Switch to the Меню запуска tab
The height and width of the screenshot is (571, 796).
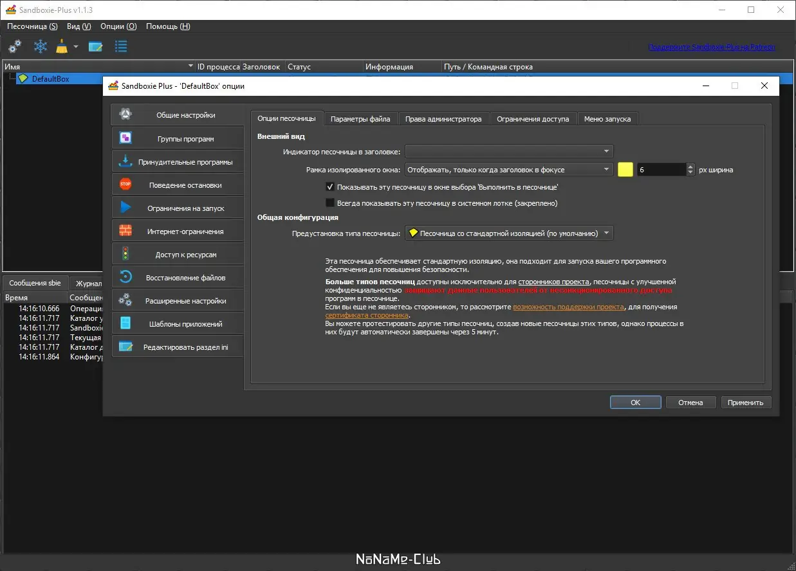coord(607,118)
